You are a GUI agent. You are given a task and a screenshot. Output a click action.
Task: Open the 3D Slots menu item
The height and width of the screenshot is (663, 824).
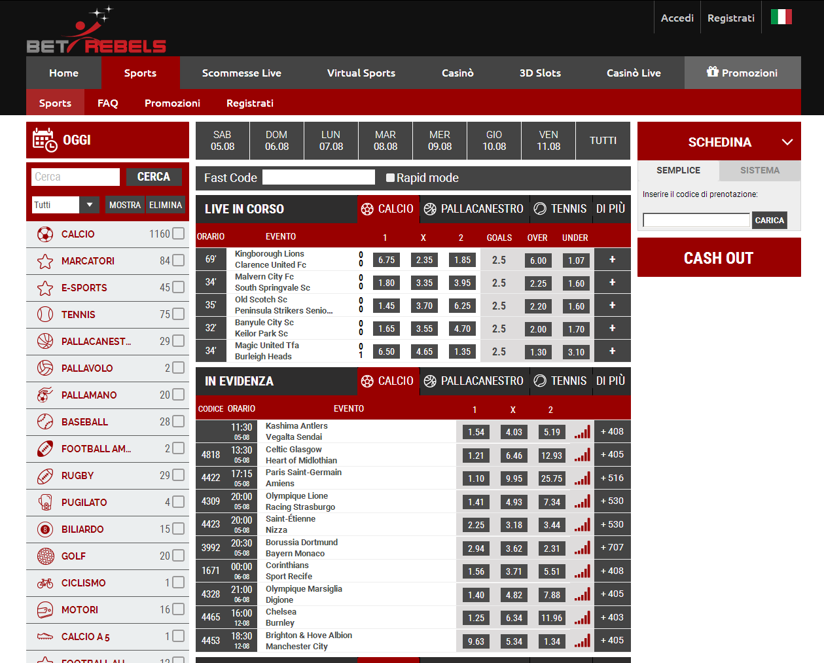540,73
